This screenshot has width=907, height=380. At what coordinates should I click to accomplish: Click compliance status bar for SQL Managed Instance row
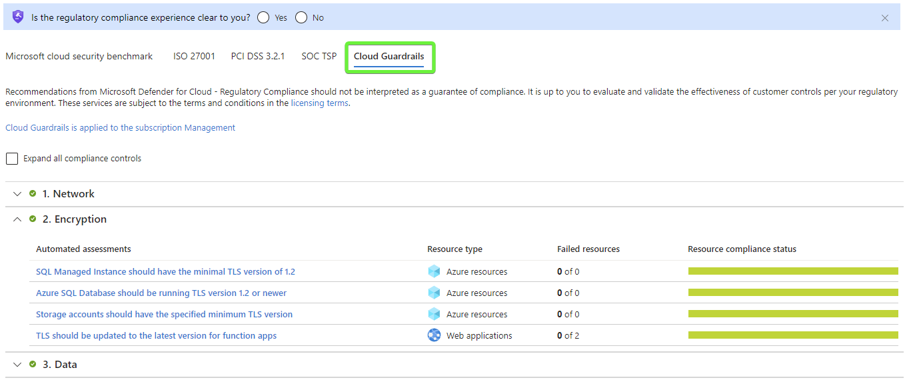pos(793,271)
